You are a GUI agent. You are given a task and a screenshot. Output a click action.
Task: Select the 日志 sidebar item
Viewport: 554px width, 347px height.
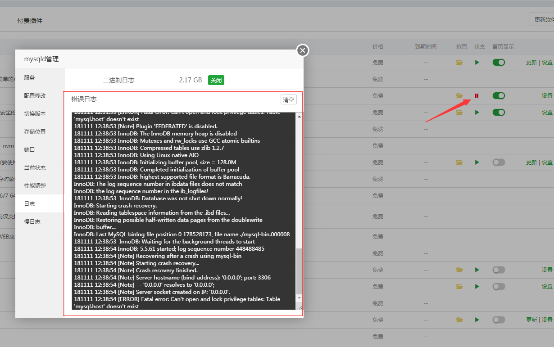point(40,203)
